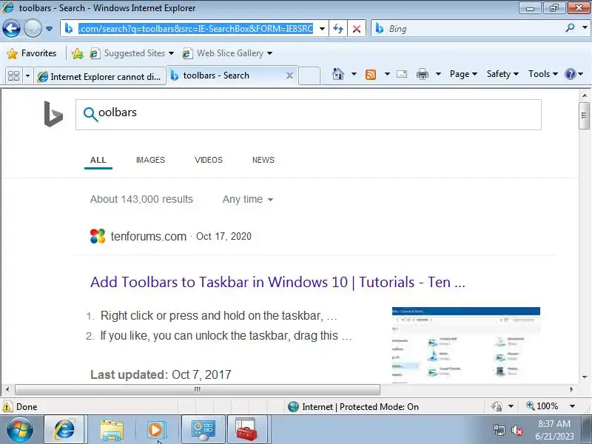Click the Read Mail envelope icon

pyautogui.click(x=402, y=74)
